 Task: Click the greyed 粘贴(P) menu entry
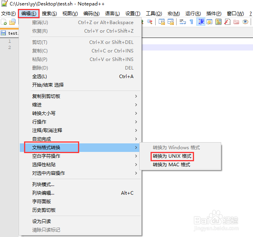[81, 59]
